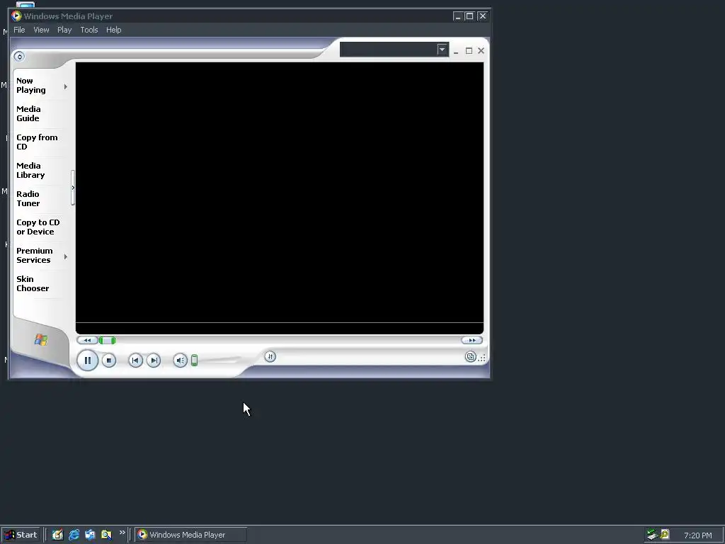Click the Windows Media Player taskbar button
Image resolution: width=725 pixels, height=544 pixels.
[x=191, y=535]
